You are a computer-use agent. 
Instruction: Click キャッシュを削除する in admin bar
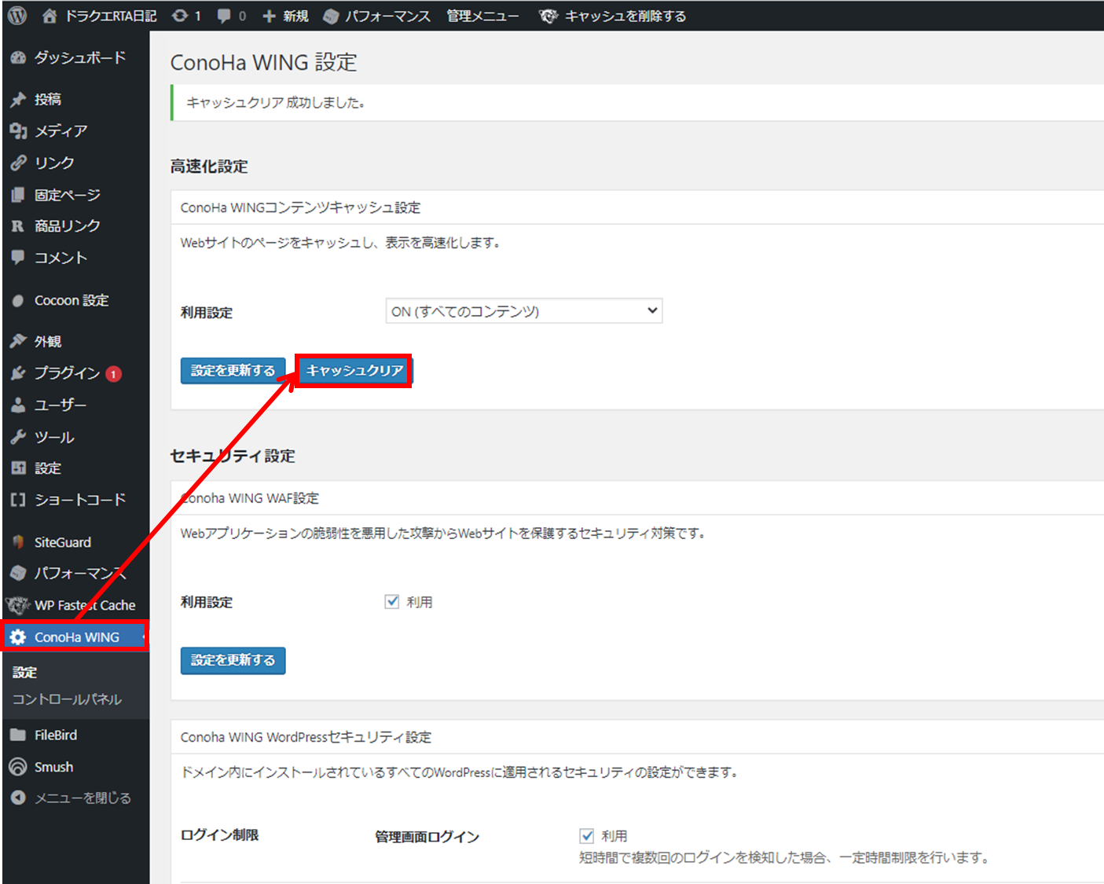[x=625, y=16]
